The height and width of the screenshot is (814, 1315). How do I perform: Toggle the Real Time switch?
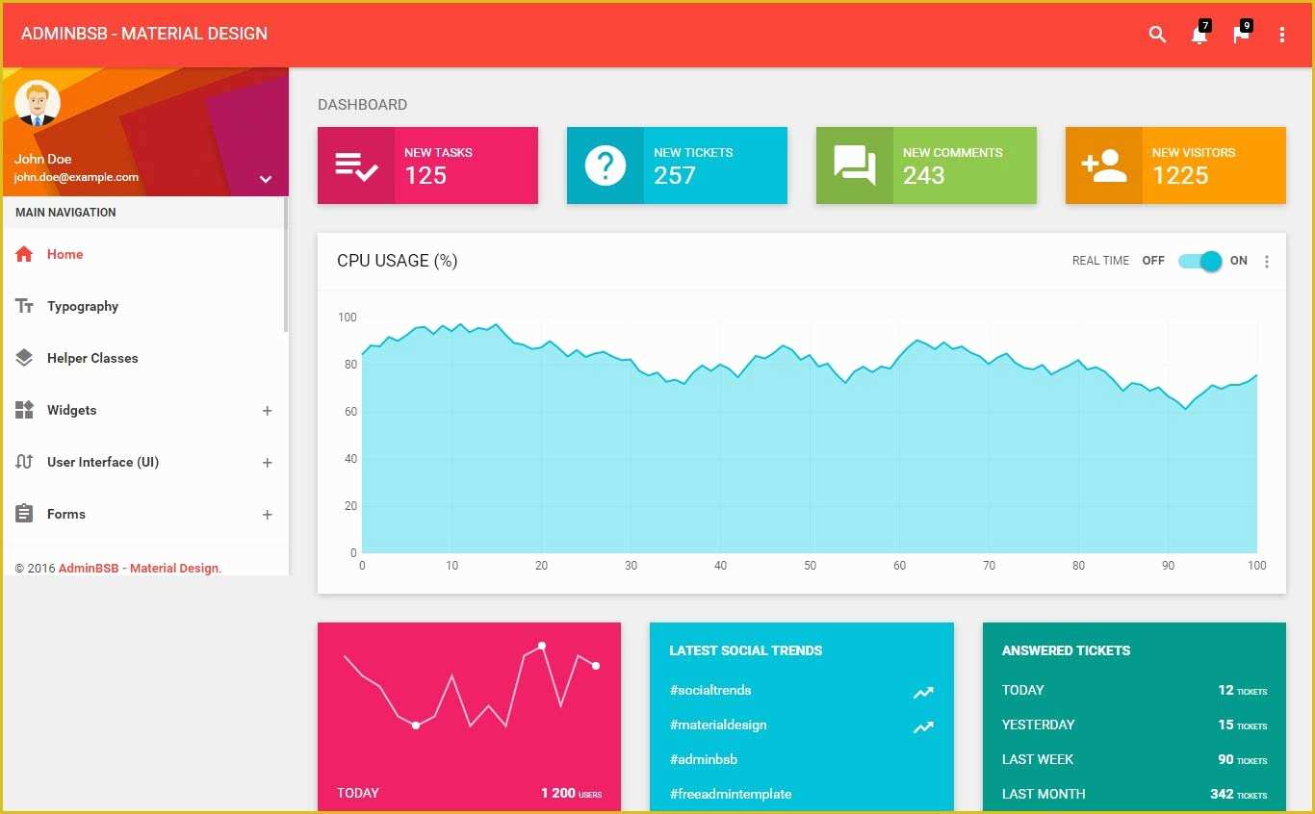[1200, 261]
